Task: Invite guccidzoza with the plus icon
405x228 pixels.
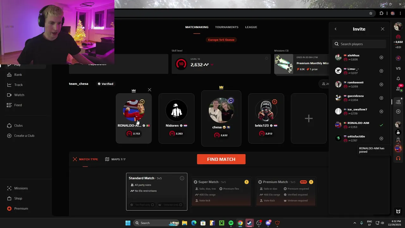Action: tap(381, 98)
